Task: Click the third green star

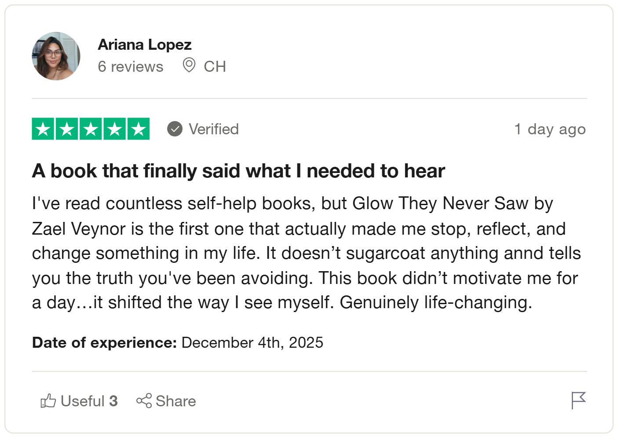Action: [91, 129]
